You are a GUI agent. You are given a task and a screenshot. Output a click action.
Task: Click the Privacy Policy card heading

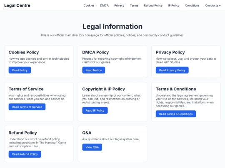[x=170, y=52]
